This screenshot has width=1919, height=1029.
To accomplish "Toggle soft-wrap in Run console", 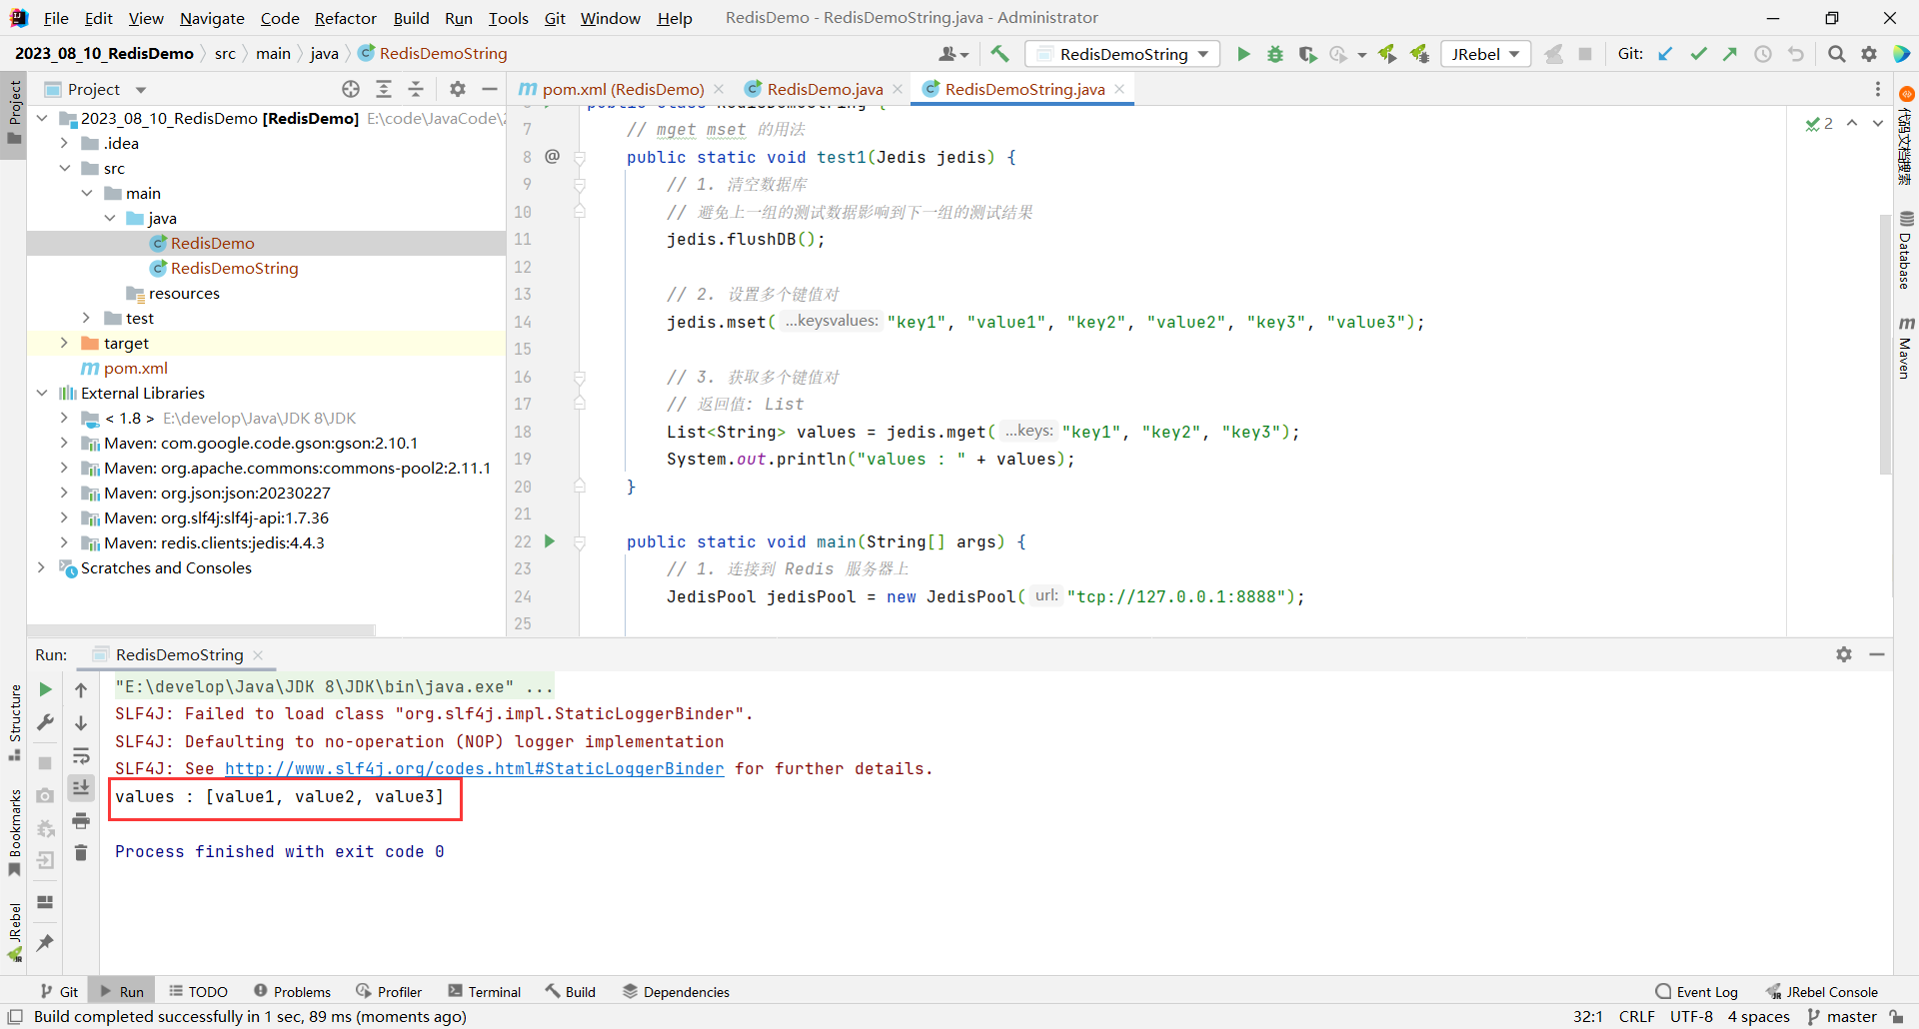I will coord(81,755).
